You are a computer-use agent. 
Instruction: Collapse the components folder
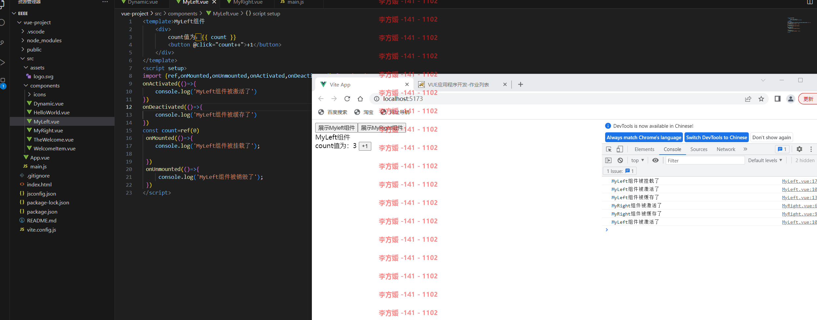click(26, 85)
